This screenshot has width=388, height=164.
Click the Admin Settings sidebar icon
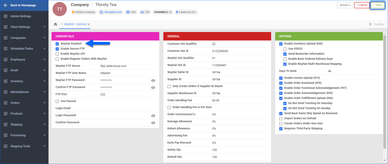pos(6,16)
